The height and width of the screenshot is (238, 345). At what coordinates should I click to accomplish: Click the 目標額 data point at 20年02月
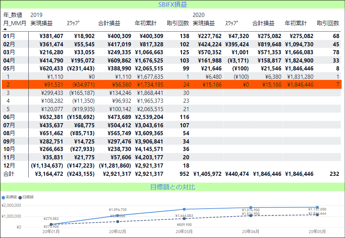click(117, 221)
